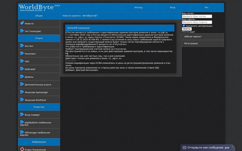Open the Реселлинг menu item
Screen dimensions: 242x151
pos(39,54)
